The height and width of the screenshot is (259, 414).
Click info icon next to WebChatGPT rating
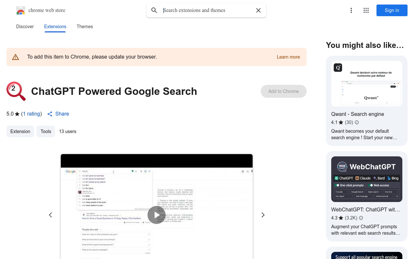pos(361,218)
